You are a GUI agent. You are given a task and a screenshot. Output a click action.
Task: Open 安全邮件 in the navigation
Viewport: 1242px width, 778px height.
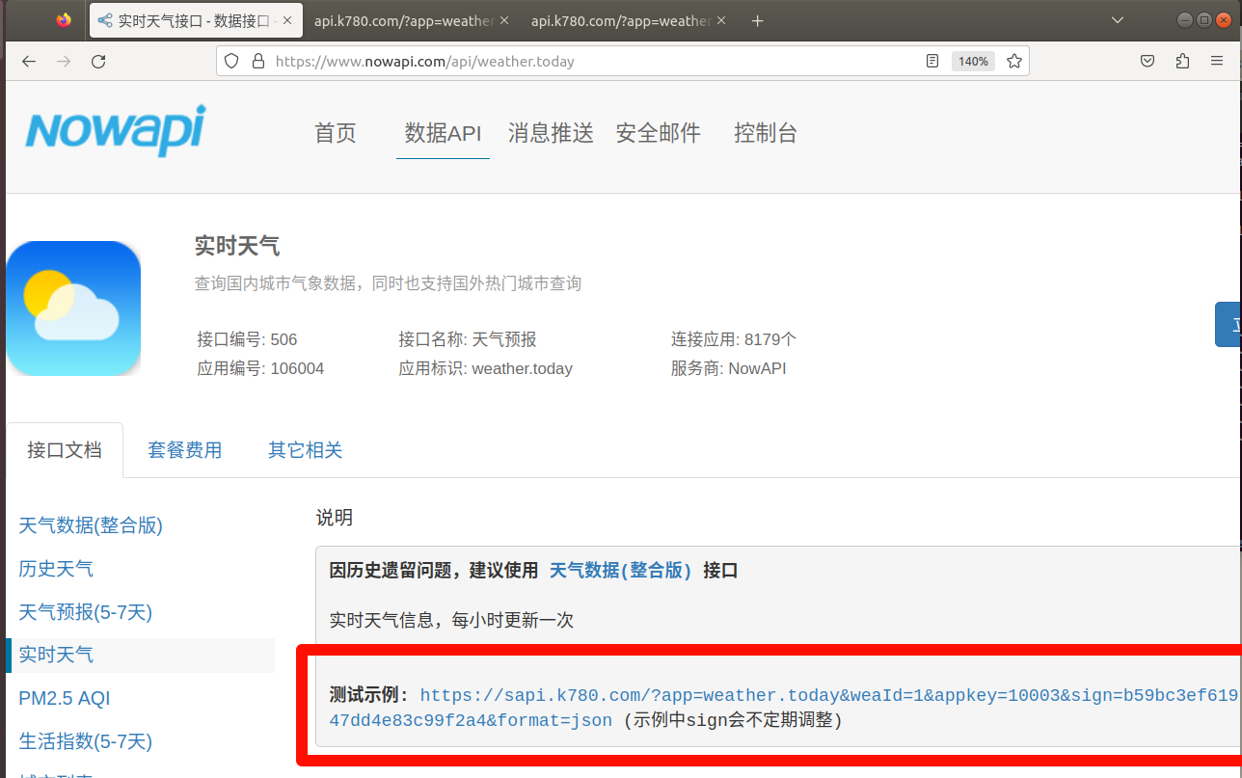(659, 133)
